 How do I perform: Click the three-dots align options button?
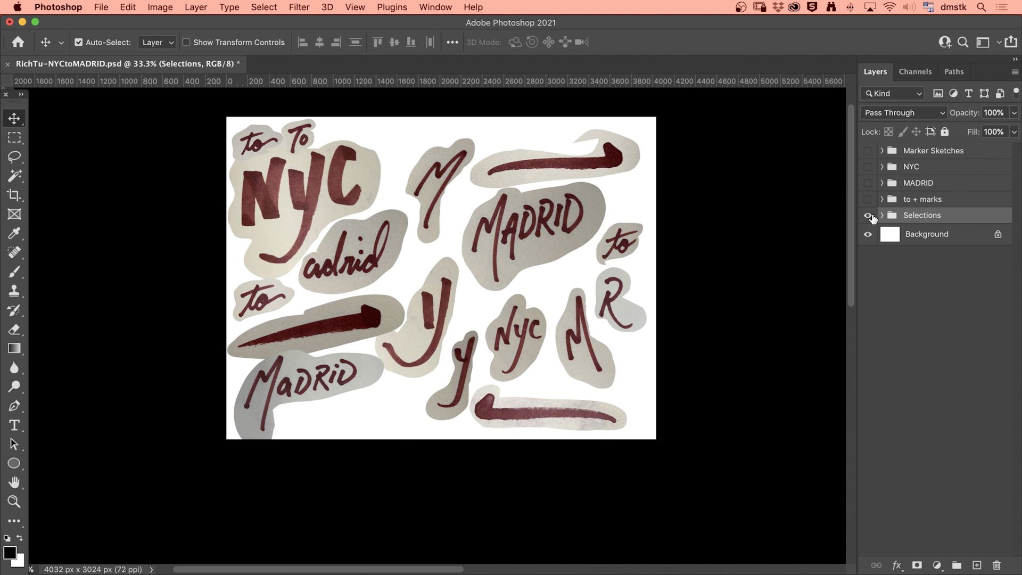coord(452,42)
